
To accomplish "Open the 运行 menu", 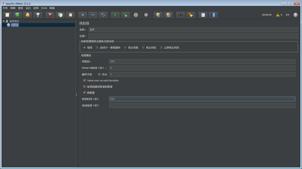I will (x=28, y=8).
